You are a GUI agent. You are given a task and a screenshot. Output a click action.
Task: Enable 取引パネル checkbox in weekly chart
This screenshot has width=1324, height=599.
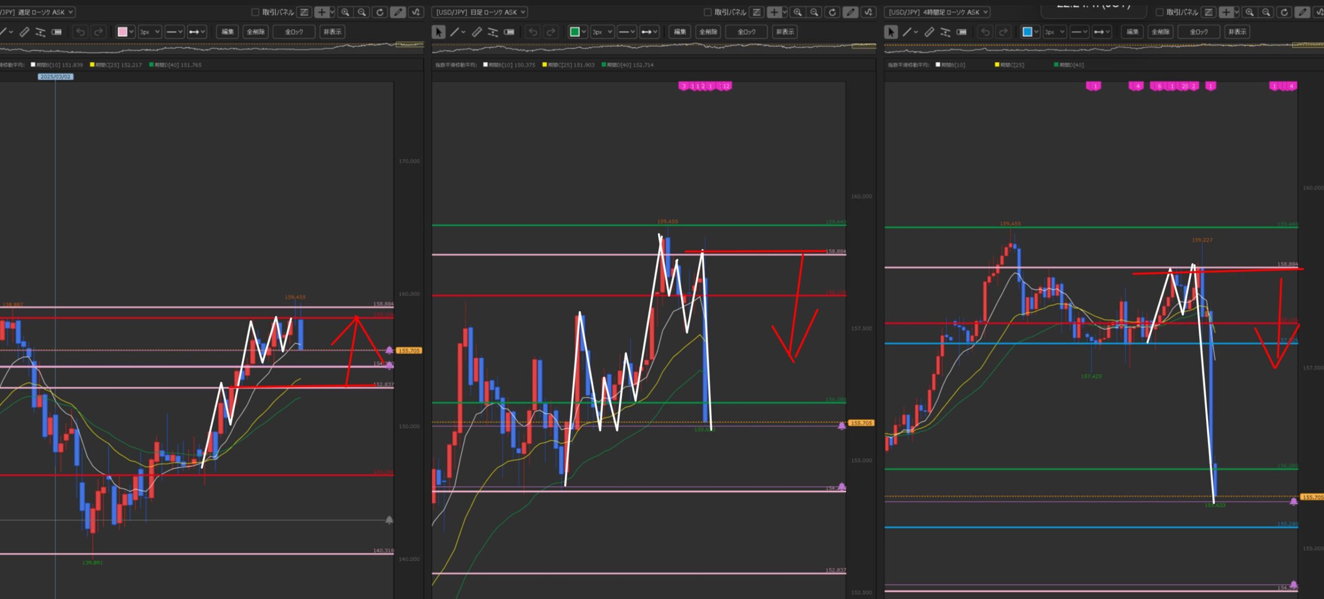pyautogui.click(x=255, y=12)
